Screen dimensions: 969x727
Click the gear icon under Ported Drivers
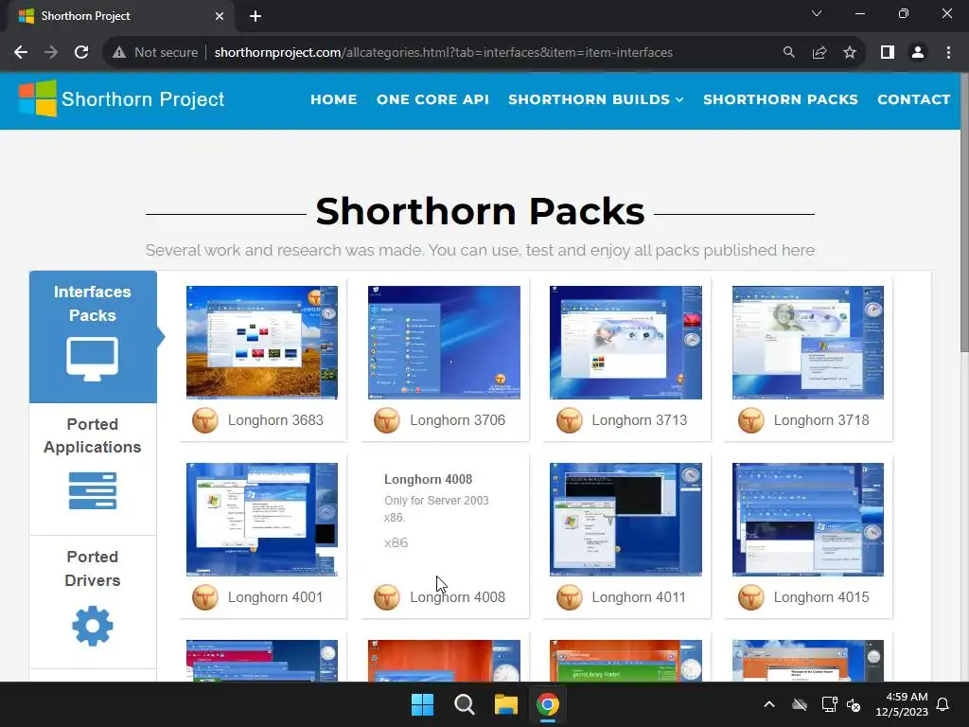click(x=93, y=627)
